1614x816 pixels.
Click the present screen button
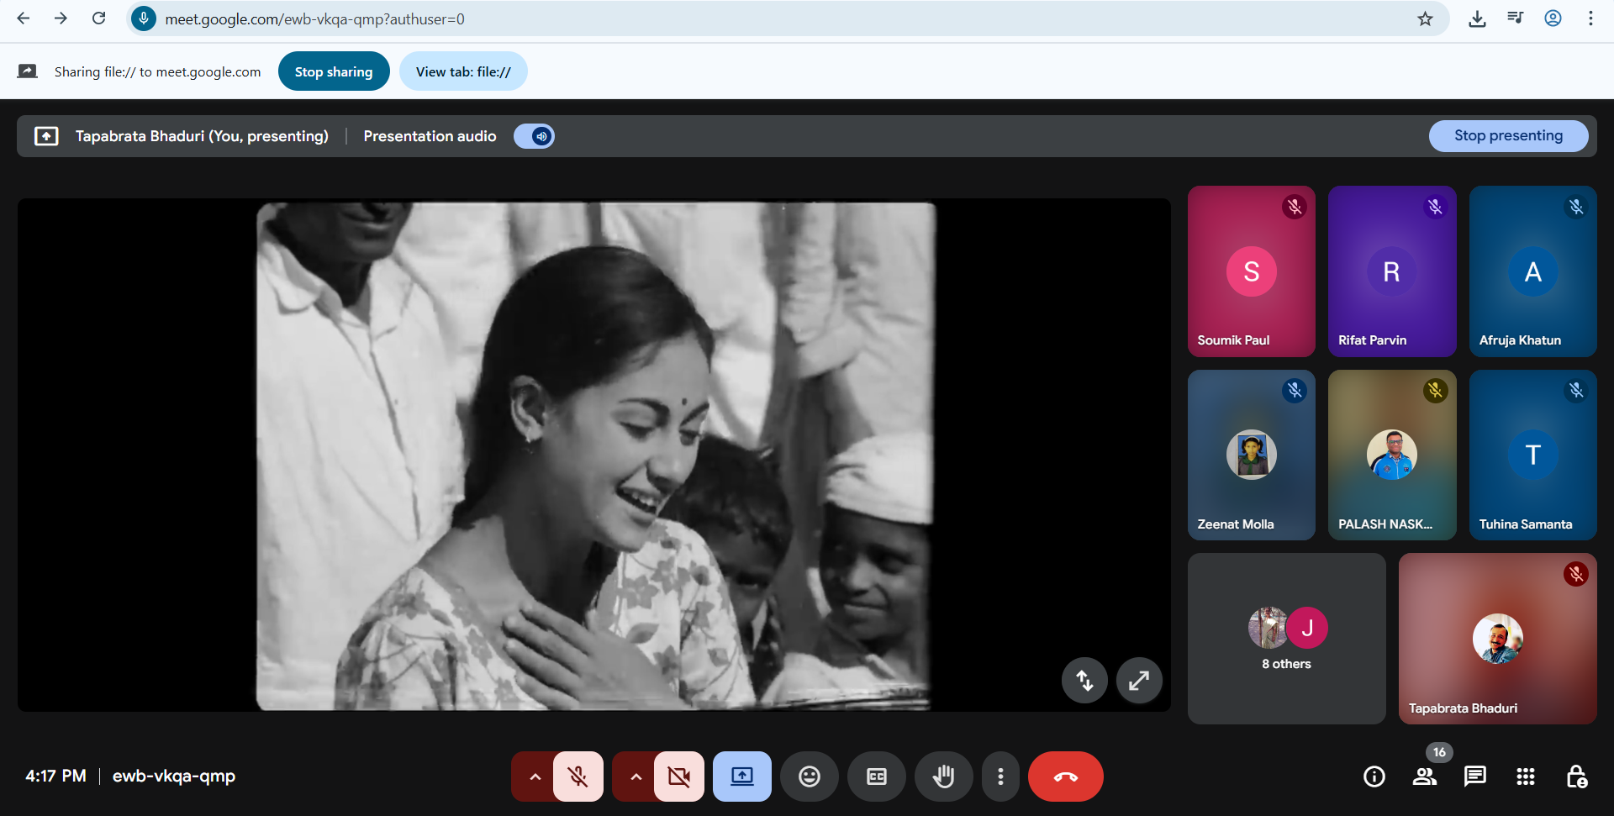(742, 777)
